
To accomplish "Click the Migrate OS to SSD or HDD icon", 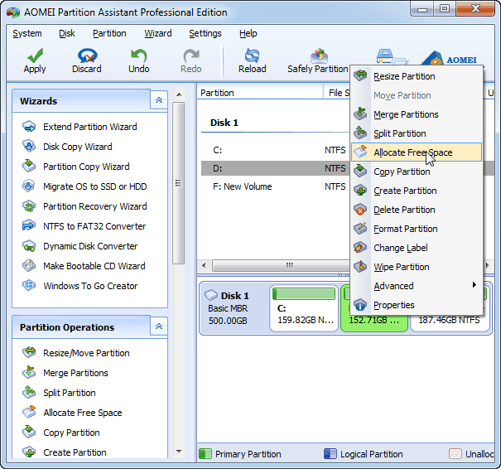I will pyautogui.click(x=29, y=186).
